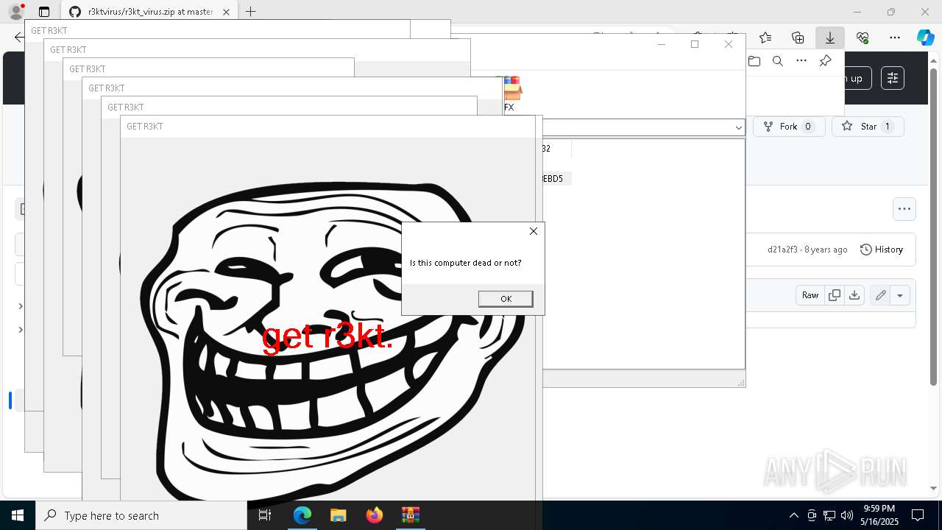This screenshot has width=942, height=530.
Task: Copy raw file contents icon
Action: click(x=835, y=295)
